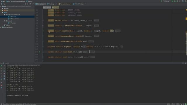Click the green run gutter icon beside main
This screenshot has width=187, height=105.
[40, 52]
